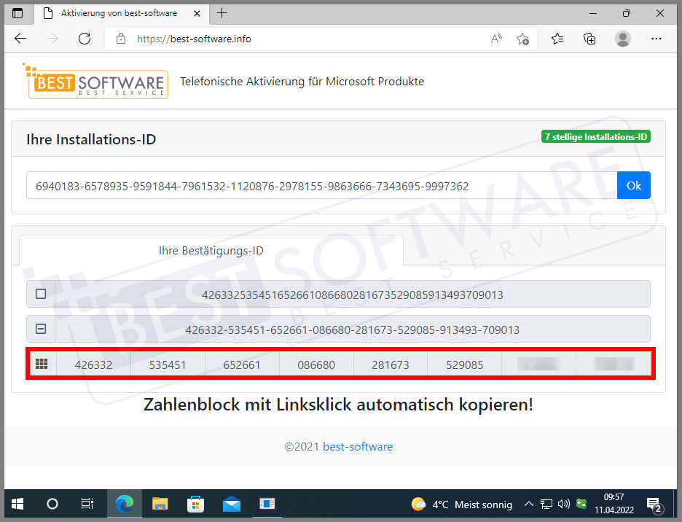Select the dashed number format minus icon
The height and width of the screenshot is (522, 682).
(41, 330)
